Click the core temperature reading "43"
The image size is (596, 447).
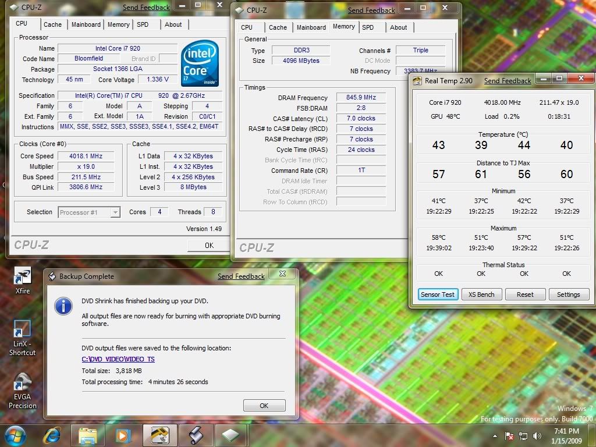point(439,145)
